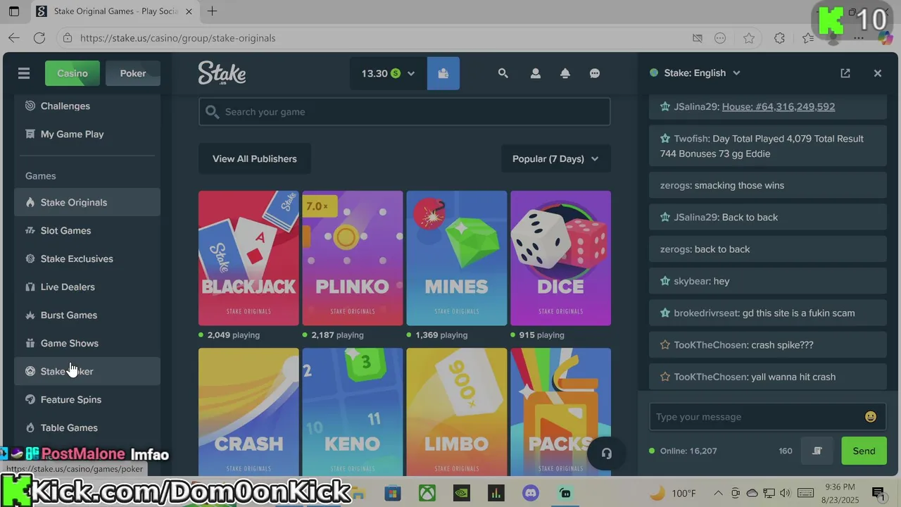
Task: Close the chat panel
Action: tap(878, 73)
